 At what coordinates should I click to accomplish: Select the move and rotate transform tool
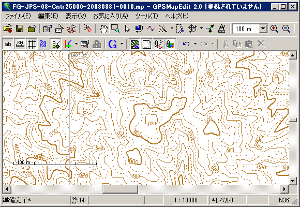(192, 29)
